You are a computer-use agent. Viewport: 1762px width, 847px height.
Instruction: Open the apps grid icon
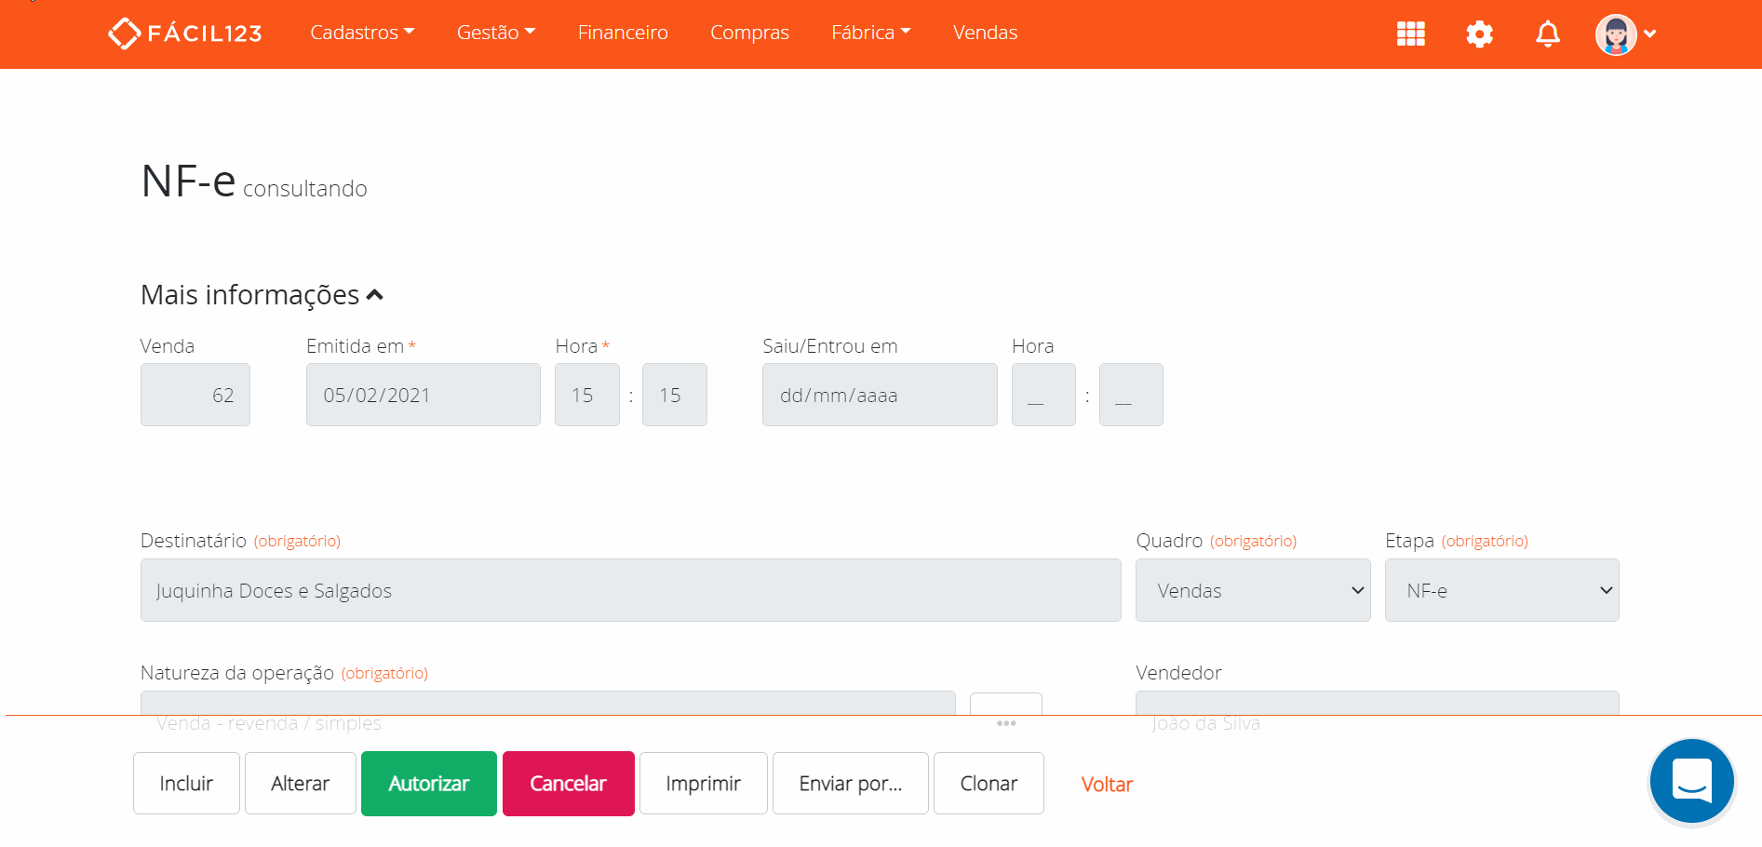click(x=1411, y=34)
